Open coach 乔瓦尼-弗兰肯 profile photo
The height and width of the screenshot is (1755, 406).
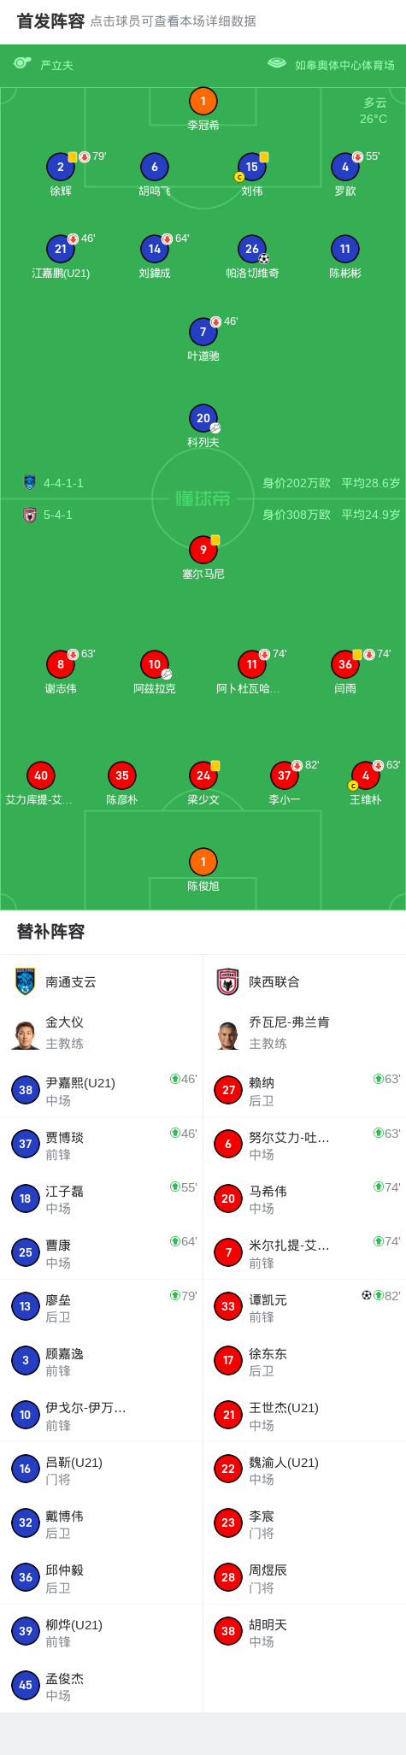coord(228,1034)
